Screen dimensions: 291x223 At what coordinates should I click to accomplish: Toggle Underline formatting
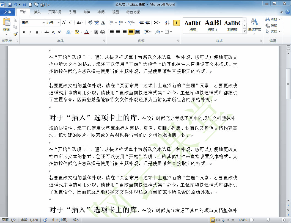[x=37, y=32]
